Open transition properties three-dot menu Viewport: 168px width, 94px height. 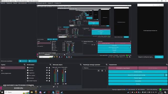[x=106, y=71]
